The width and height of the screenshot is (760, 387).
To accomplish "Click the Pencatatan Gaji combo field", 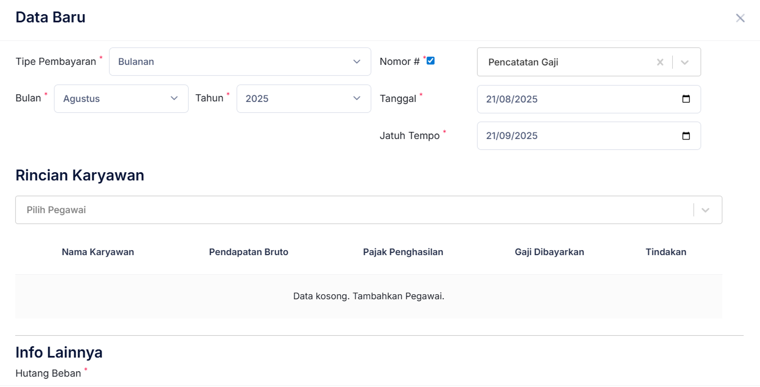I will point(562,62).
